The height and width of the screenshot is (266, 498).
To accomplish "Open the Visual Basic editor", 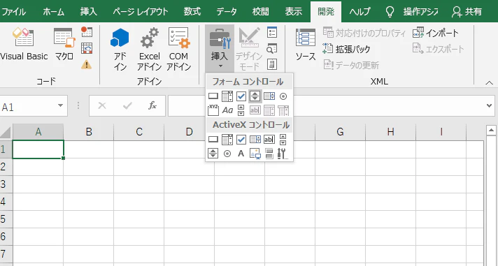I will [x=24, y=44].
